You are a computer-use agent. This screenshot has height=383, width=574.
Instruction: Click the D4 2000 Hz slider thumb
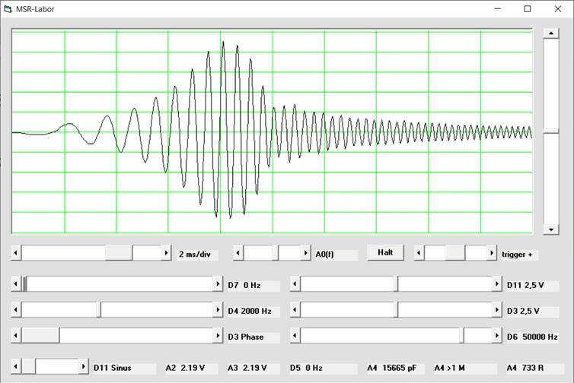(x=100, y=310)
